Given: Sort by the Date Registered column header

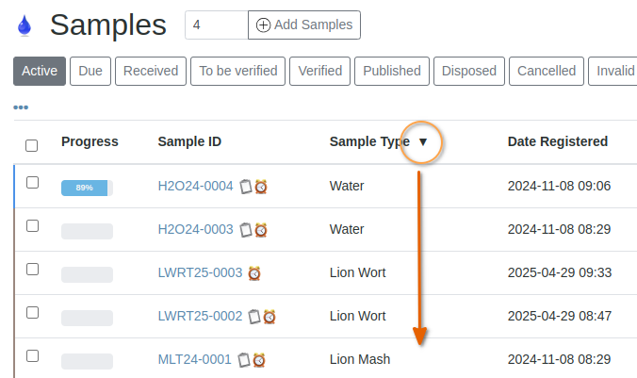Looking at the screenshot, I should (557, 142).
